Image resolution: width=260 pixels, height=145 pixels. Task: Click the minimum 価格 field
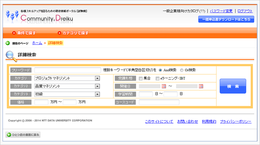click(41, 102)
